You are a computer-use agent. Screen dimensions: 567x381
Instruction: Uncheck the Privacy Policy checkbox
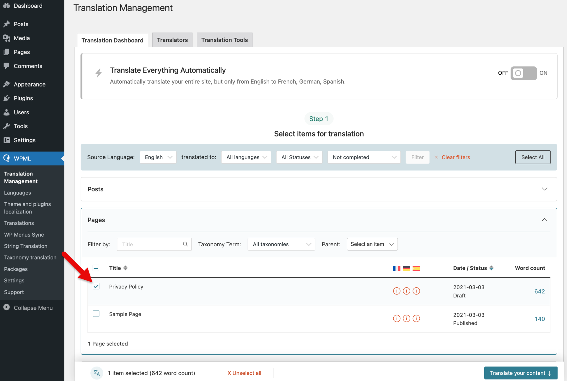(96, 286)
